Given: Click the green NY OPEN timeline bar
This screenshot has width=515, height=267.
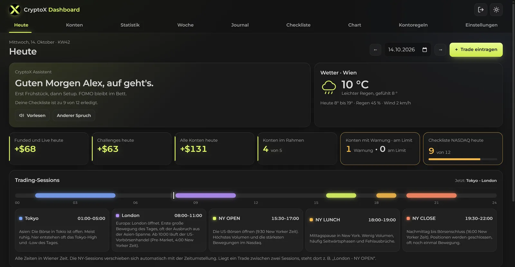Looking at the screenshot, I should point(341,195).
